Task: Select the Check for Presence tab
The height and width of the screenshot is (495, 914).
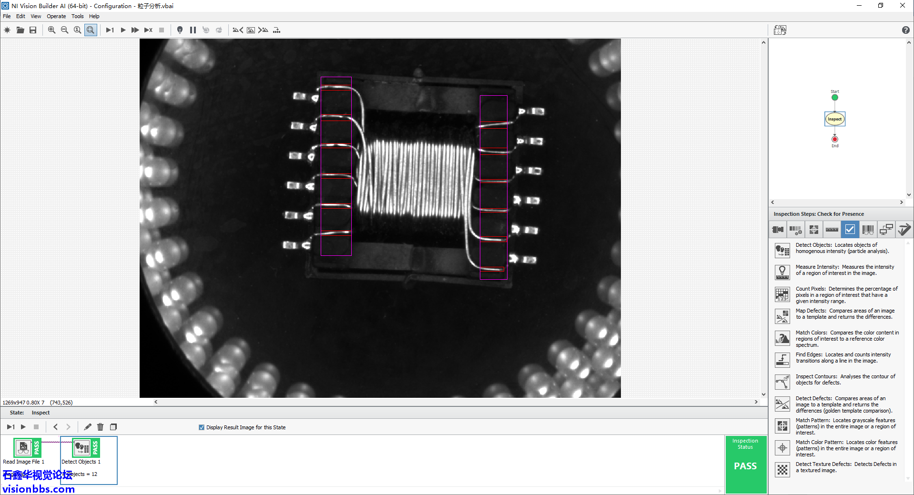Action: pos(850,230)
